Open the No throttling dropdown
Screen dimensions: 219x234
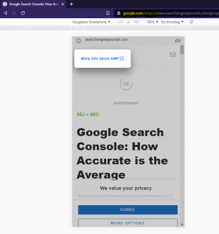coord(172,22)
